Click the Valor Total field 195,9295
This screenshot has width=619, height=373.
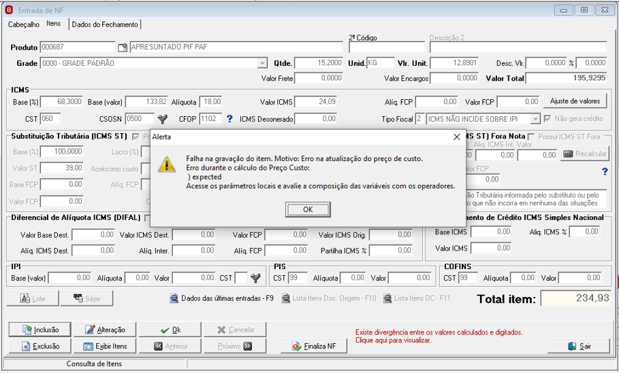click(x=566, y=78)
